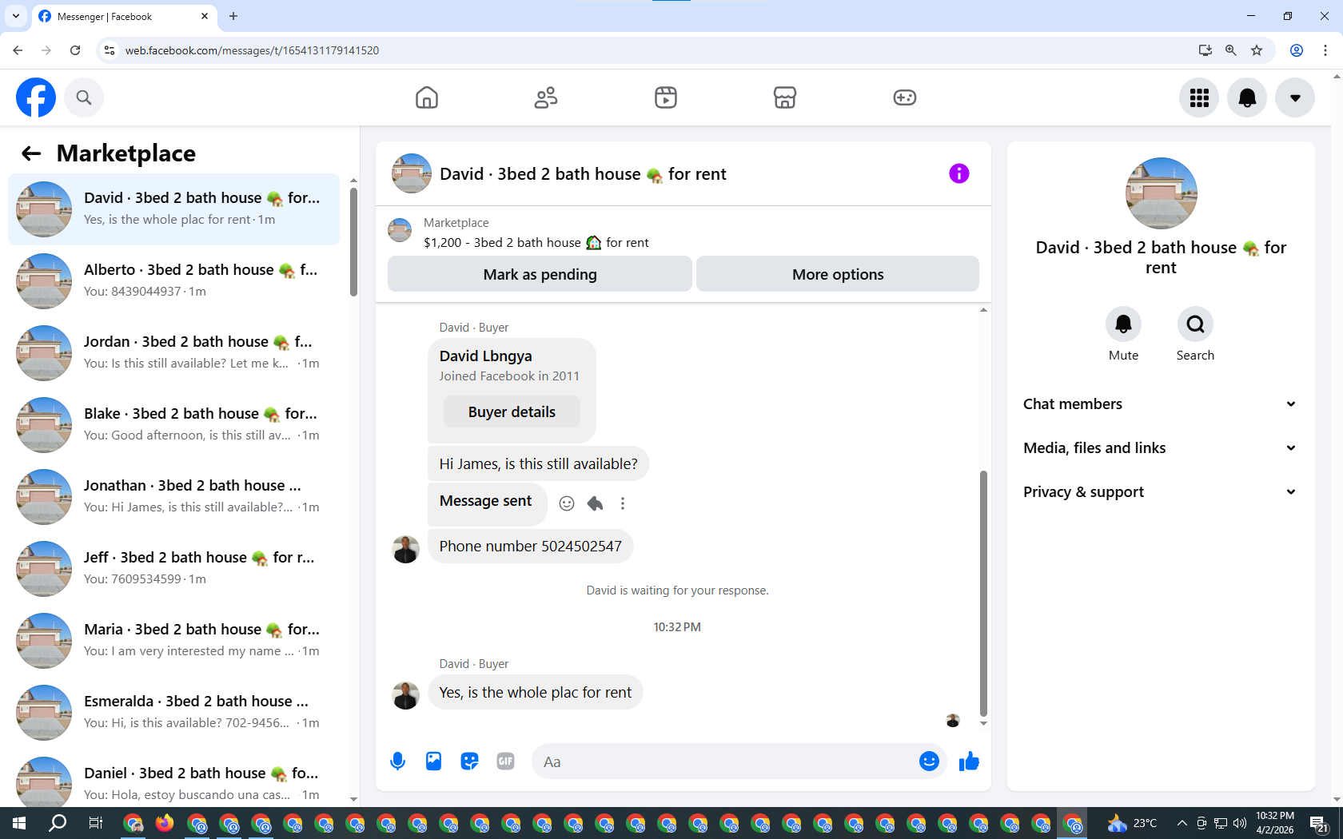Viewport: 1343px width, 839px height.
Task: Open the Video (Reels) icon
Action: pos(666,97)
